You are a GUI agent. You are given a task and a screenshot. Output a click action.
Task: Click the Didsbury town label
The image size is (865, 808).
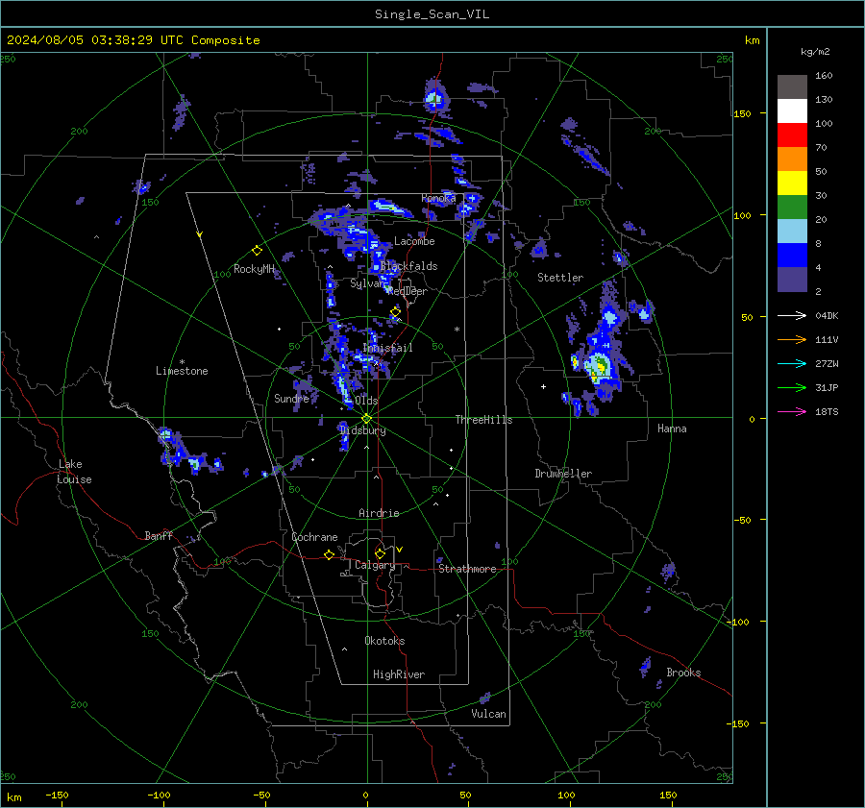(x=362, y=430)
